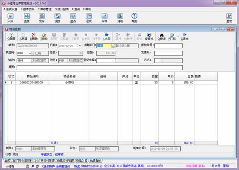Switch to the 供应商资料管理 tab
The image size is (239, 170).
(45, 161)
